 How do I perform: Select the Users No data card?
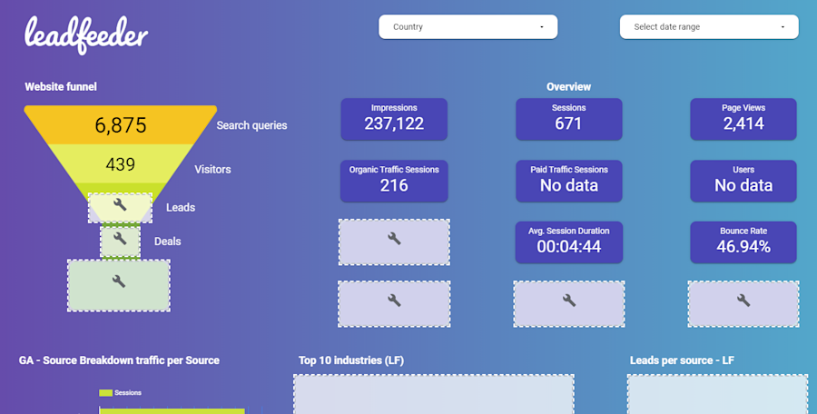743,181
